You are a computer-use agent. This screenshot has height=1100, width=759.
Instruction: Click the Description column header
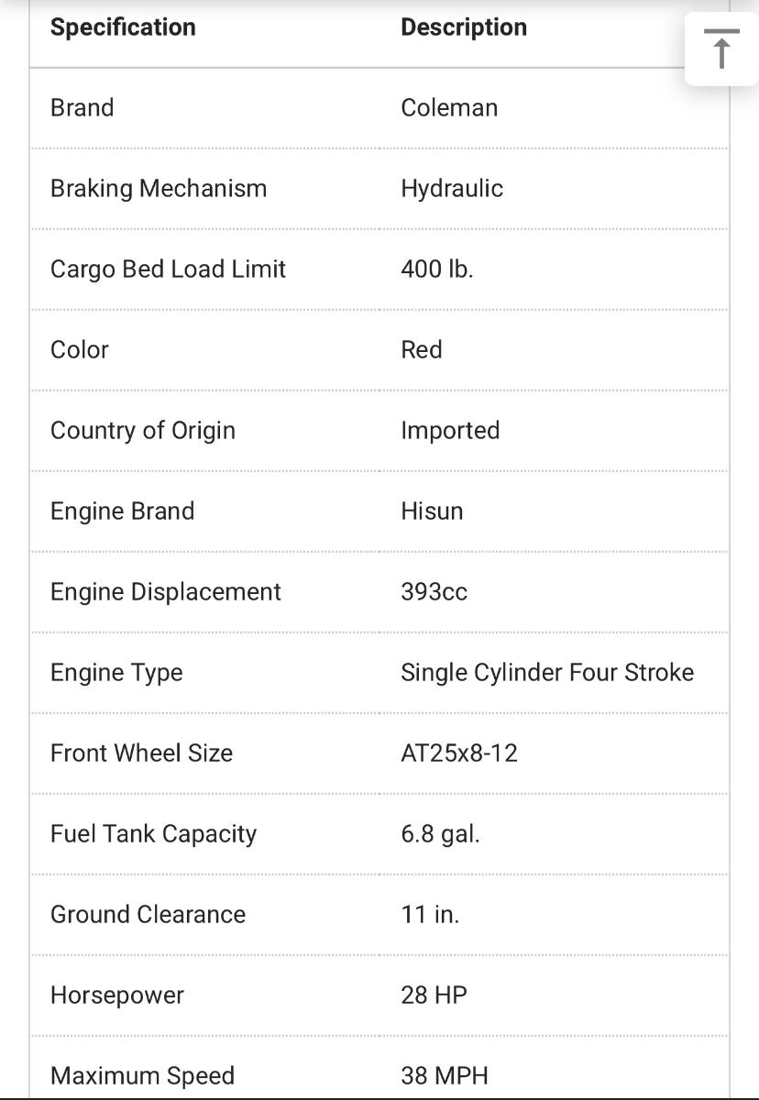(x=464, y=27)
